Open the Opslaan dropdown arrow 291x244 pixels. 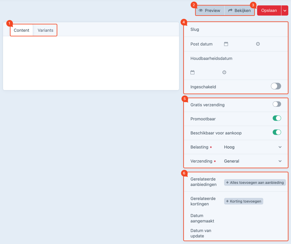tap(285, 10)
